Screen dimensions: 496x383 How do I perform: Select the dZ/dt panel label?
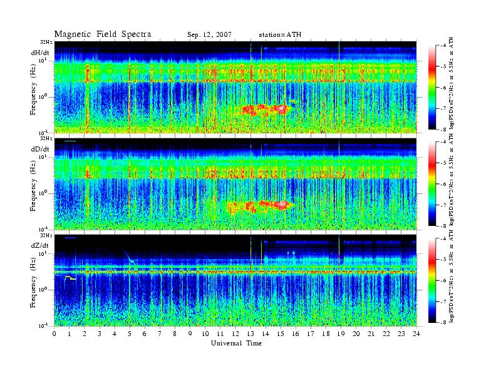coord(40,245)
